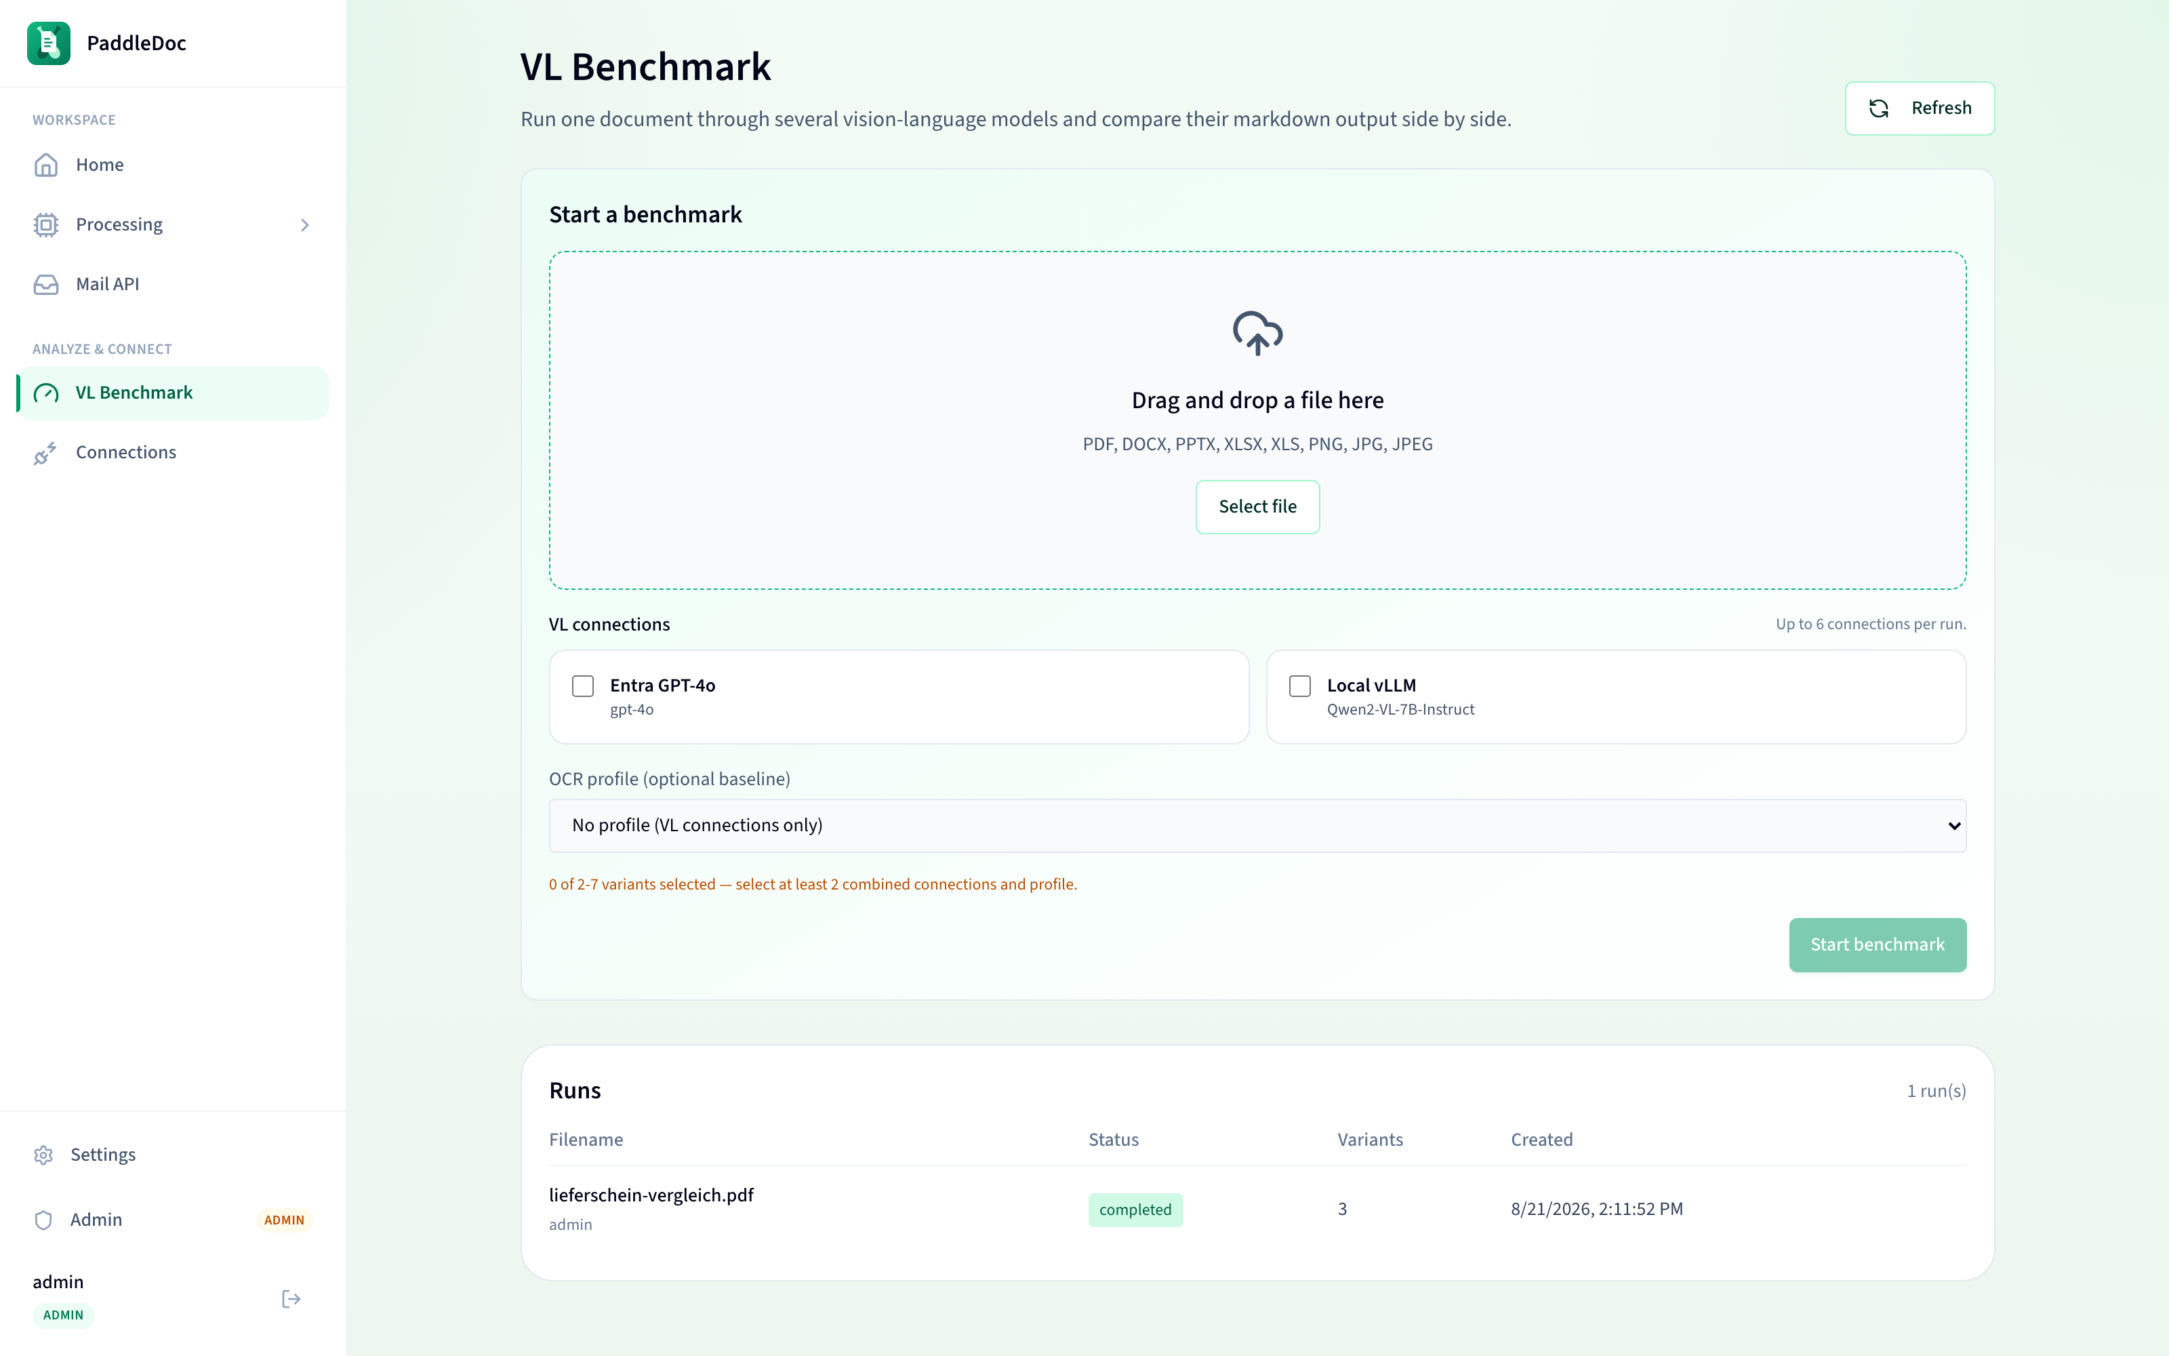Click the Processing chip icon
2169x1356 pixels.
pos(45,224)
